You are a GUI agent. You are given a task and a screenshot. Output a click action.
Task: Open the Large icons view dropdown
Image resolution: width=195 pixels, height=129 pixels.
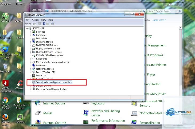click(159, 20)
